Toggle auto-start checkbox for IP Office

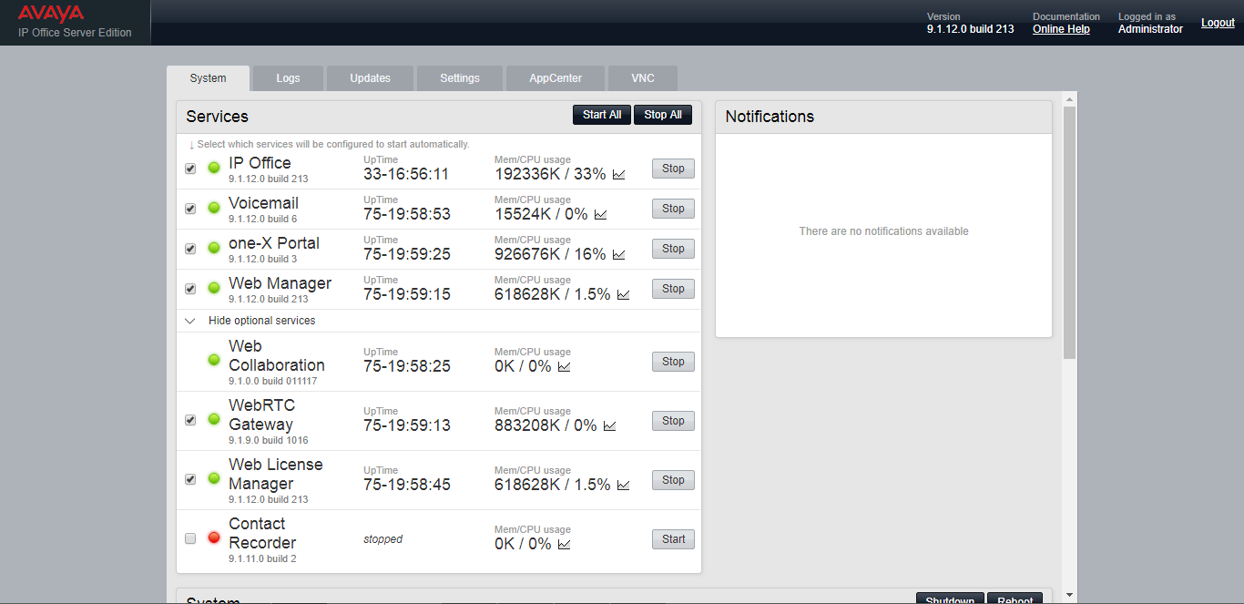(x=190, y=169)
